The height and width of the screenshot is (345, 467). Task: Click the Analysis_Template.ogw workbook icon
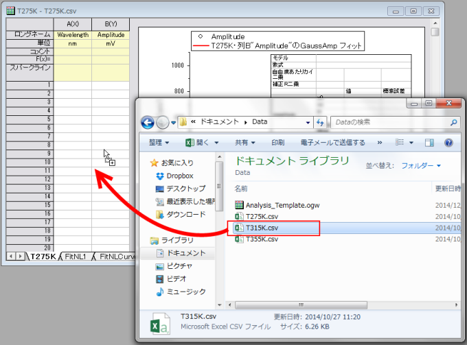239,205
